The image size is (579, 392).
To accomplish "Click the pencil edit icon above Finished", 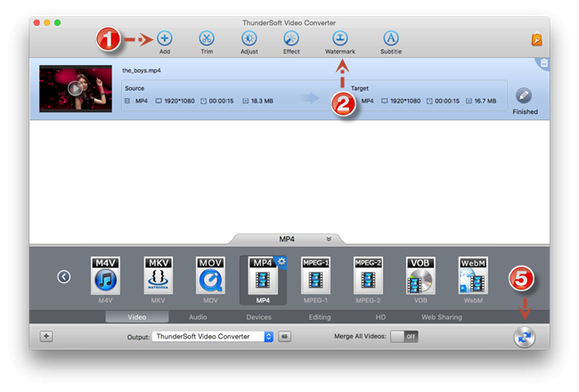I will [524, 95].
